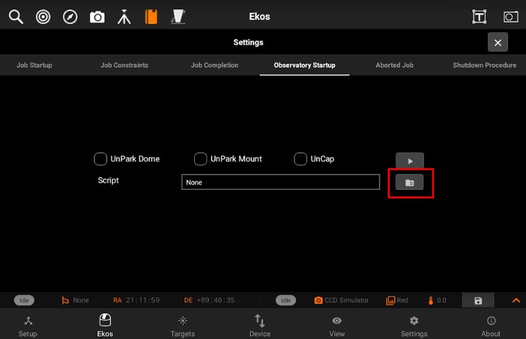Click the text overlay T icon
The width and height of the screenshot is (526, 339).
(479, 17)
